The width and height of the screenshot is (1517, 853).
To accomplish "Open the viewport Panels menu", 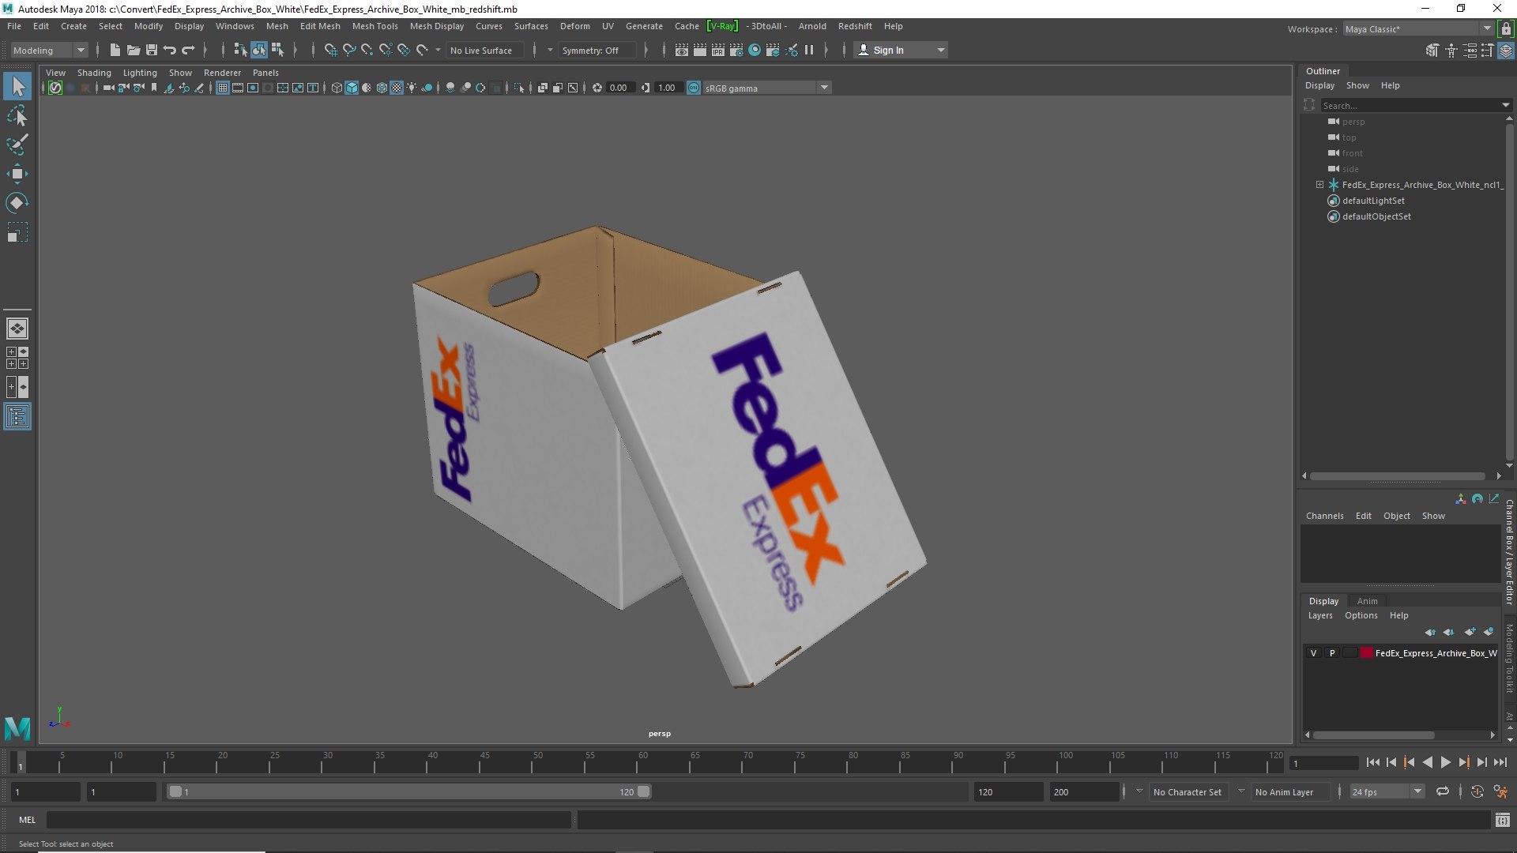I will click(265, 73).
